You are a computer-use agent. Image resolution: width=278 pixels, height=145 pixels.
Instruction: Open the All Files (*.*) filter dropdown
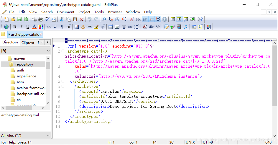point(26,136)
